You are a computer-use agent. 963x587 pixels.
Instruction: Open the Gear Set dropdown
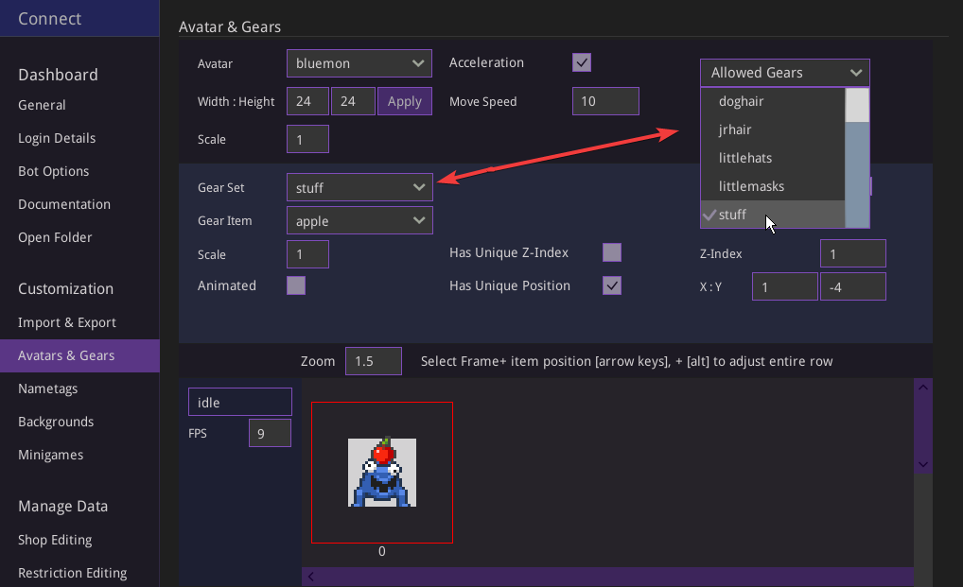pos(359,187)
